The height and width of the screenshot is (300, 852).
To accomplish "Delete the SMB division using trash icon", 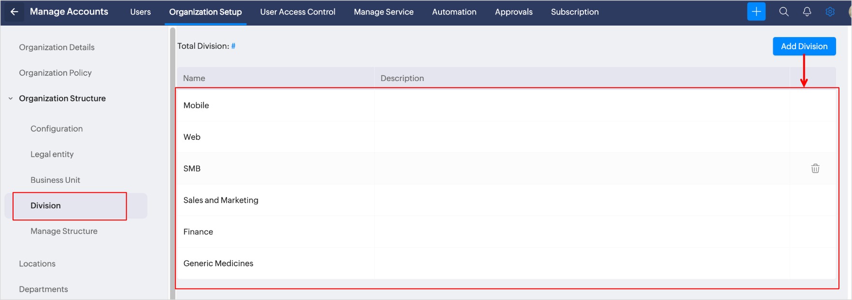I will (815, 168).
